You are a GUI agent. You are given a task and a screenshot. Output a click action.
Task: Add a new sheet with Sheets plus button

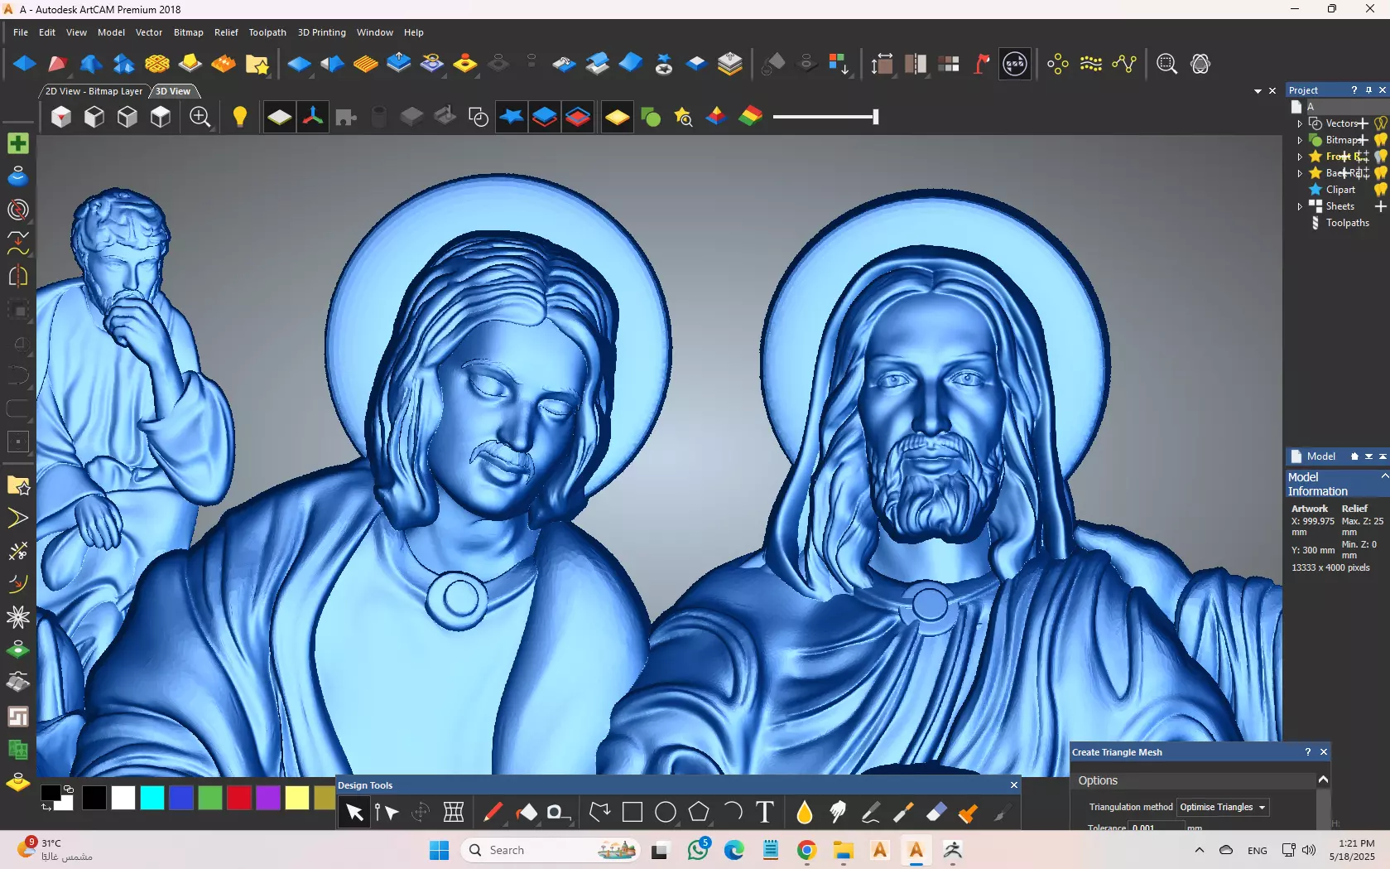(1380, 206)
